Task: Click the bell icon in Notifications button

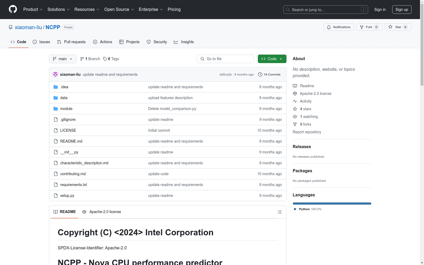Action: (329, 27)
